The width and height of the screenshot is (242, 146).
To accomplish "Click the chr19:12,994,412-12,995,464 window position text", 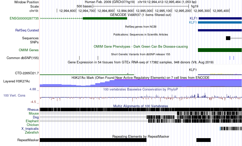I will (167, 2).
